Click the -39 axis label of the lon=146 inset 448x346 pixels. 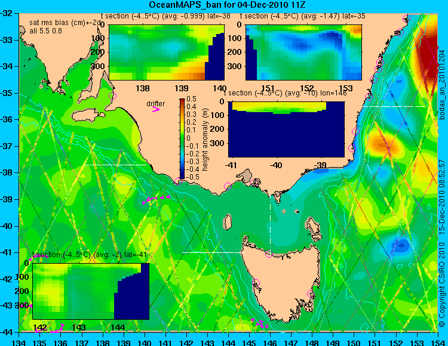(320, 165)
